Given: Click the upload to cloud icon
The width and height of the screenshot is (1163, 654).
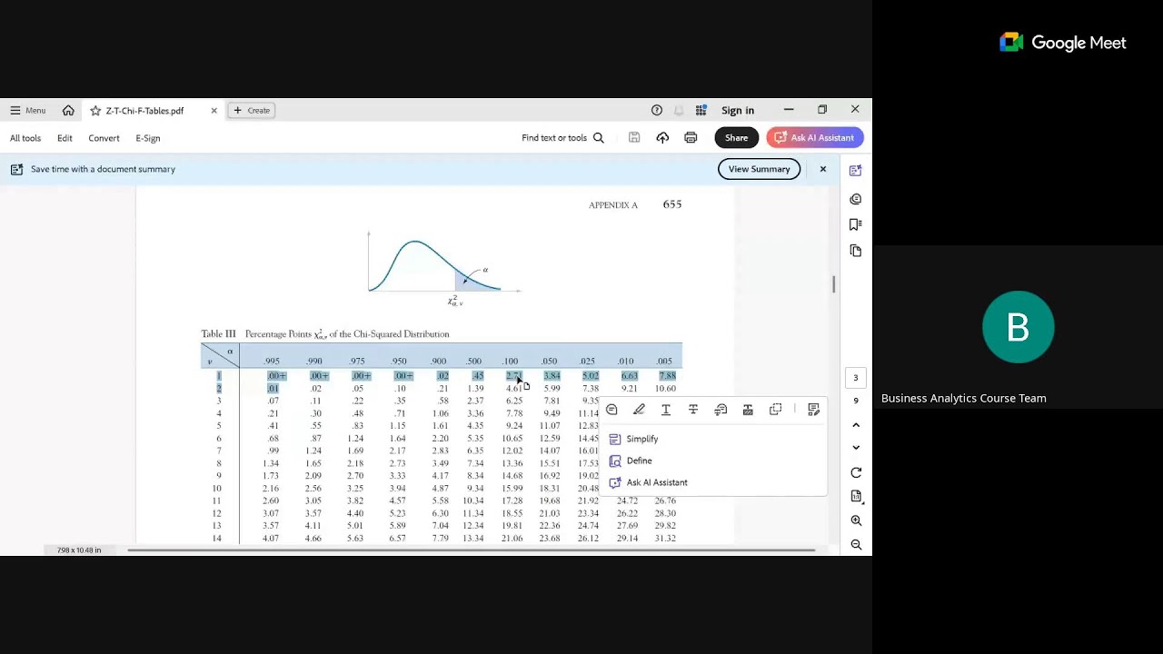Looking at the screenshot, I should coord(662,138).
